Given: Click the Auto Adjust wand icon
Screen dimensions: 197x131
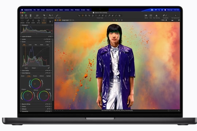Looking at the screenshot, I should (57, 16).
